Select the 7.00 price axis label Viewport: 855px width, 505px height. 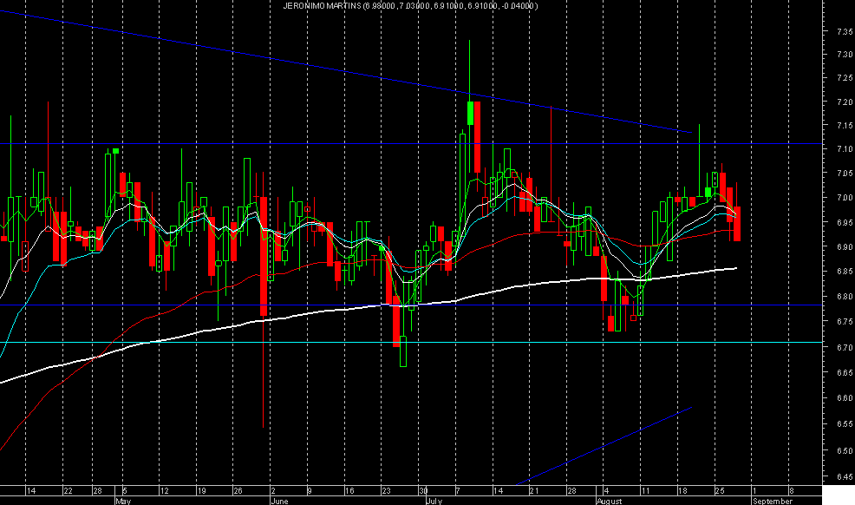[845, 198]
